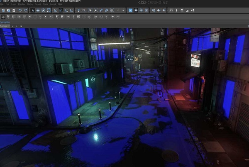The width and height of the screenshot is (249, 167).
Task: Activate the Select arrow tool
Action: click(32, 10)
